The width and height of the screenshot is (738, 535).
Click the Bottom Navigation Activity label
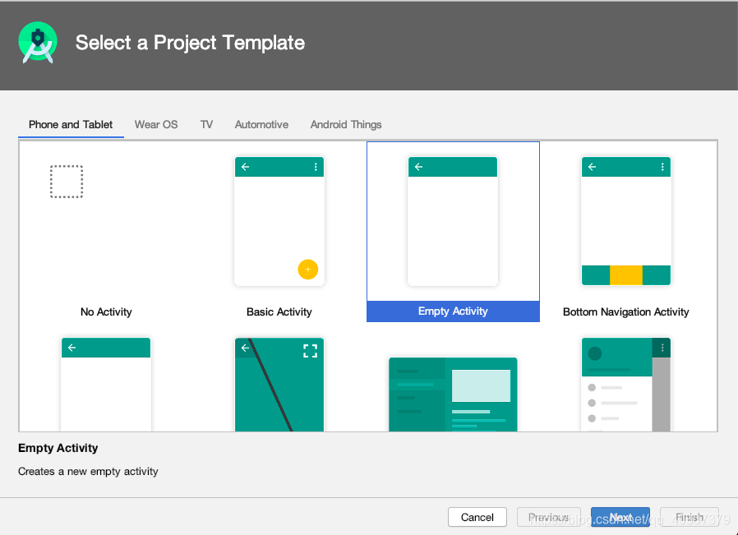click(x=626, y=312)
